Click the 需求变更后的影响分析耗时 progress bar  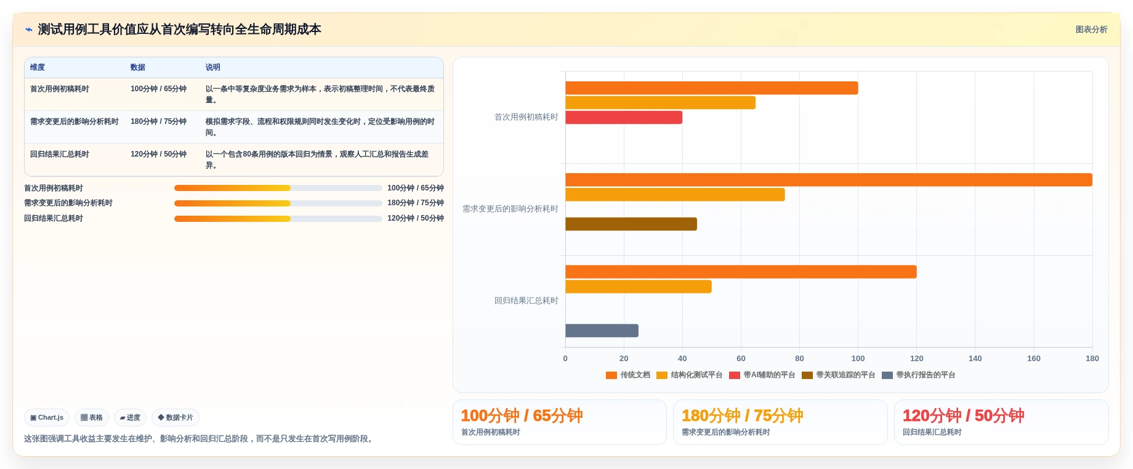tap(278, 203)
